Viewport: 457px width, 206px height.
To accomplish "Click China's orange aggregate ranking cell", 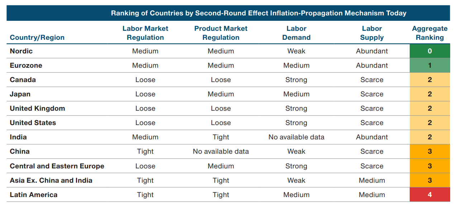I will pyautogui.click(x=429, y=151).
